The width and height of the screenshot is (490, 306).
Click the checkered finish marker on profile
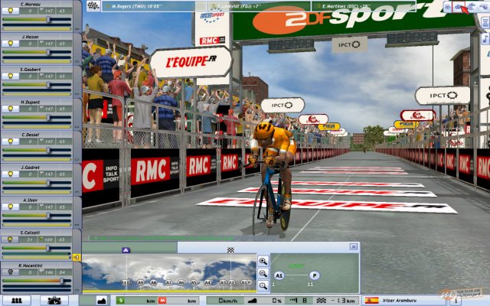point(230,250)
